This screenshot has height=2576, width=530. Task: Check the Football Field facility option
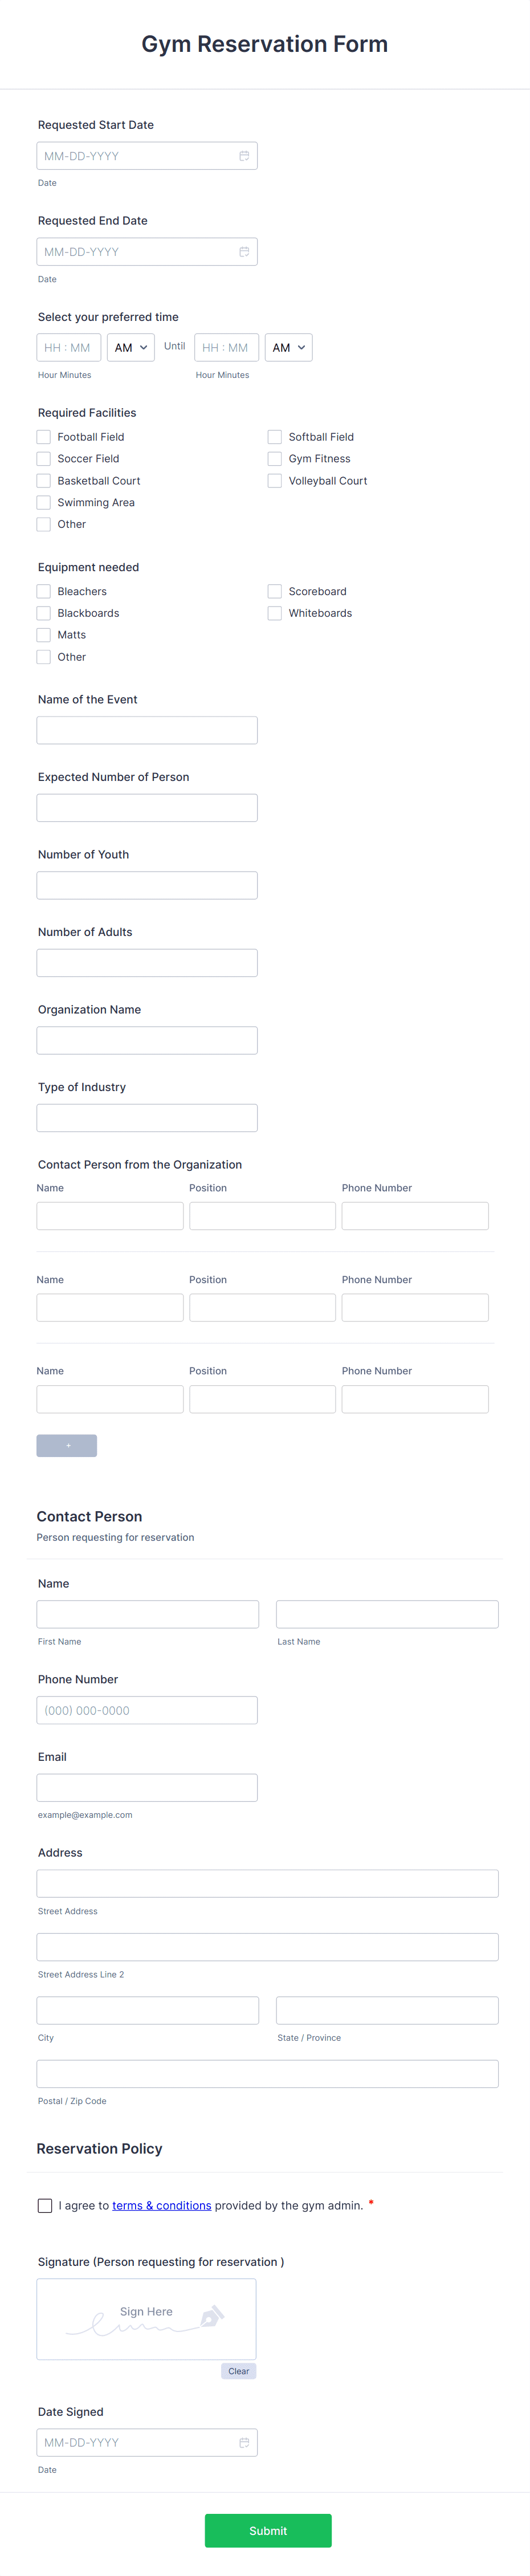point(44,436)
